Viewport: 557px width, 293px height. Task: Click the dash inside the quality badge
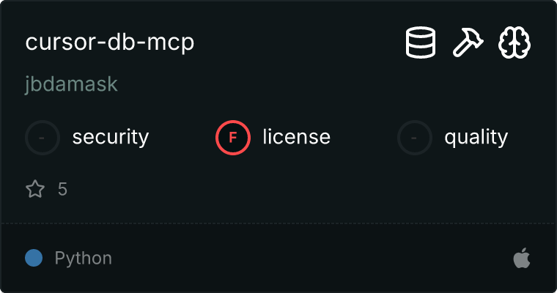[414, 138]
